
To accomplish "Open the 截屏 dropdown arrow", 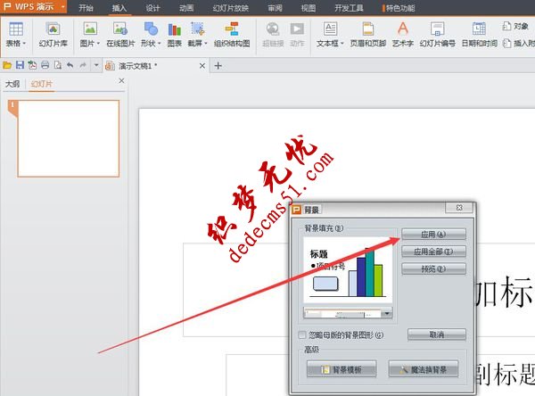I will [206, 44].
